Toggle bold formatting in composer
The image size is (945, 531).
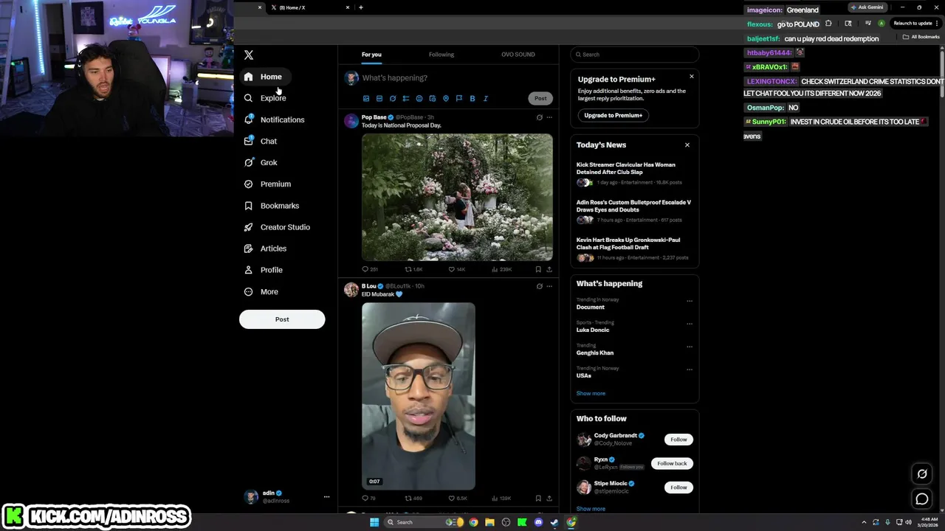point(472,98)
